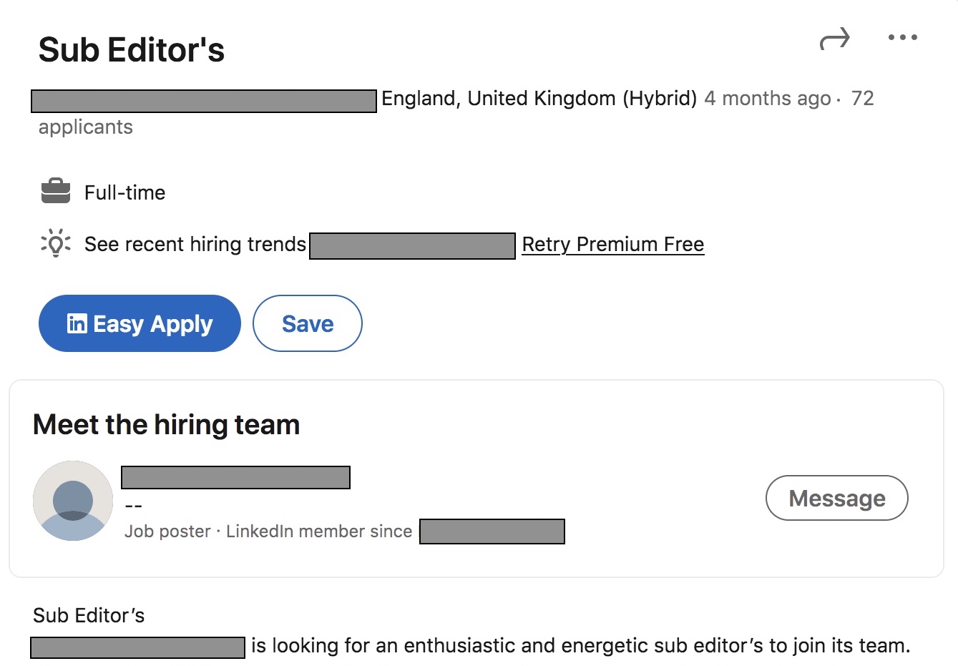Click the redacted company name near location

[204, 101]
